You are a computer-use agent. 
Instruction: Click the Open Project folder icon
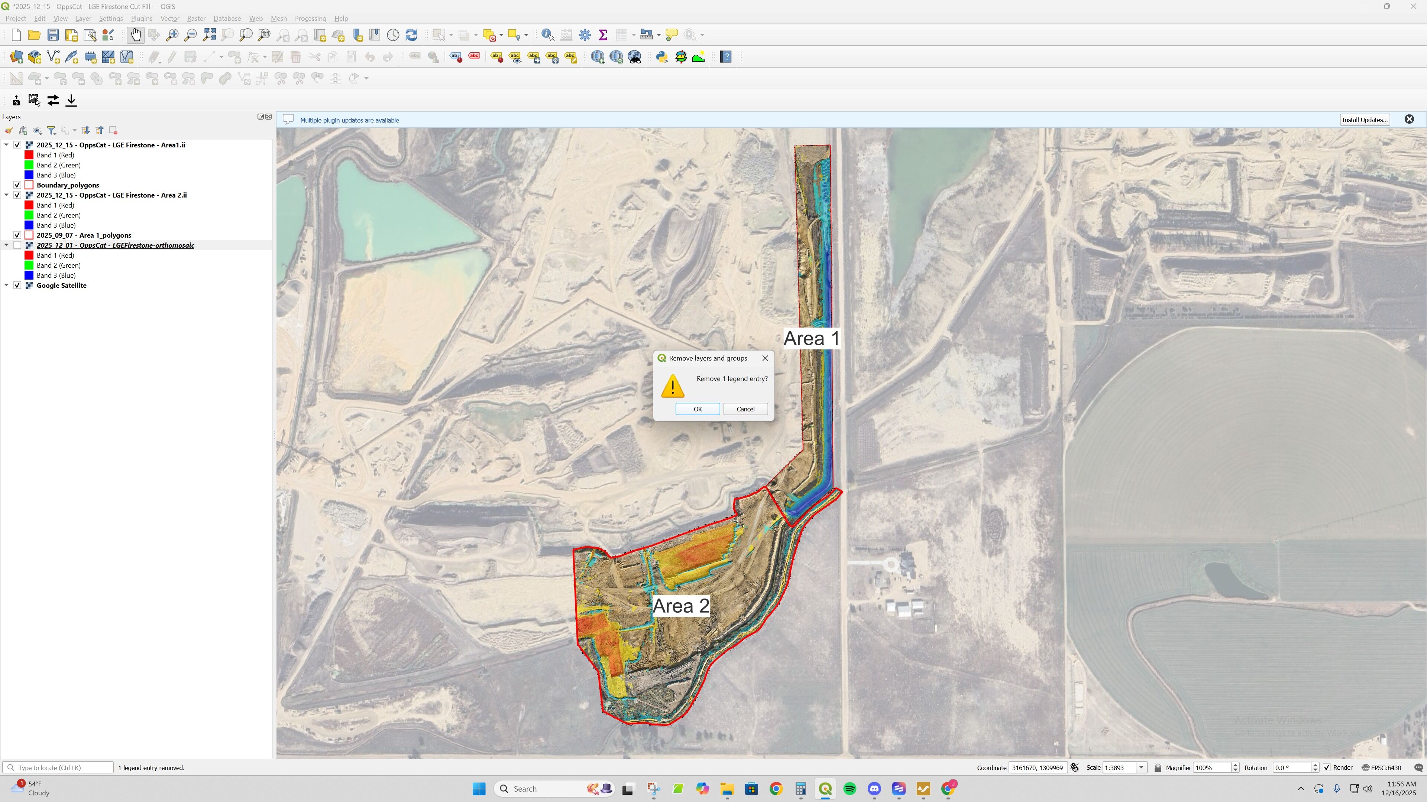(x=34, y=35)
